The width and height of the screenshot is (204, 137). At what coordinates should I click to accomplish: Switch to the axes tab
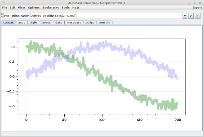[x=22, y=23]
